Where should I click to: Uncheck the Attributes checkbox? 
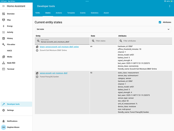tap(160, 22)
